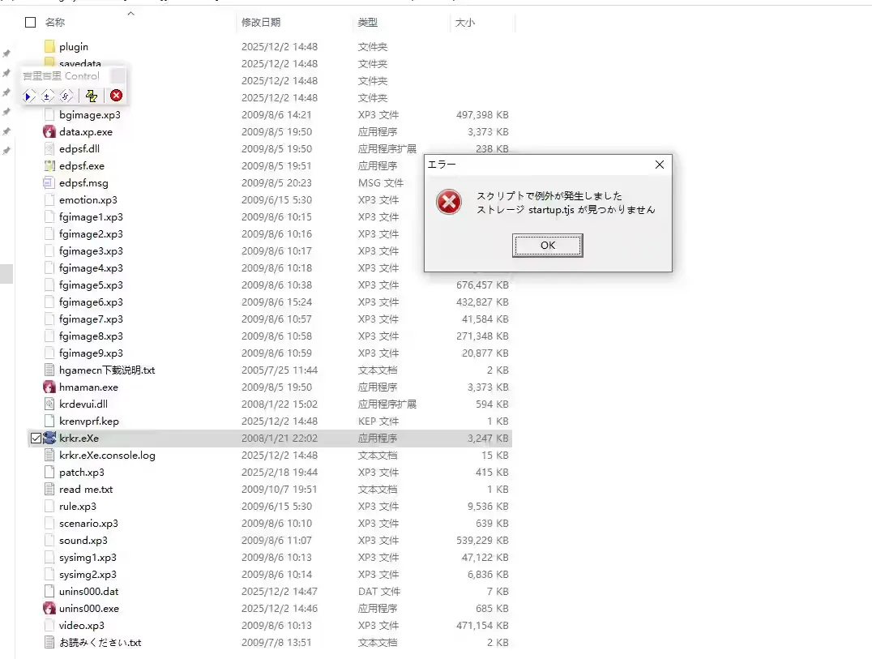Screen dimensions: 872x659
Task: Click the unins000.exe application icon
Action: pyautogui.click(x=49, y=608)
